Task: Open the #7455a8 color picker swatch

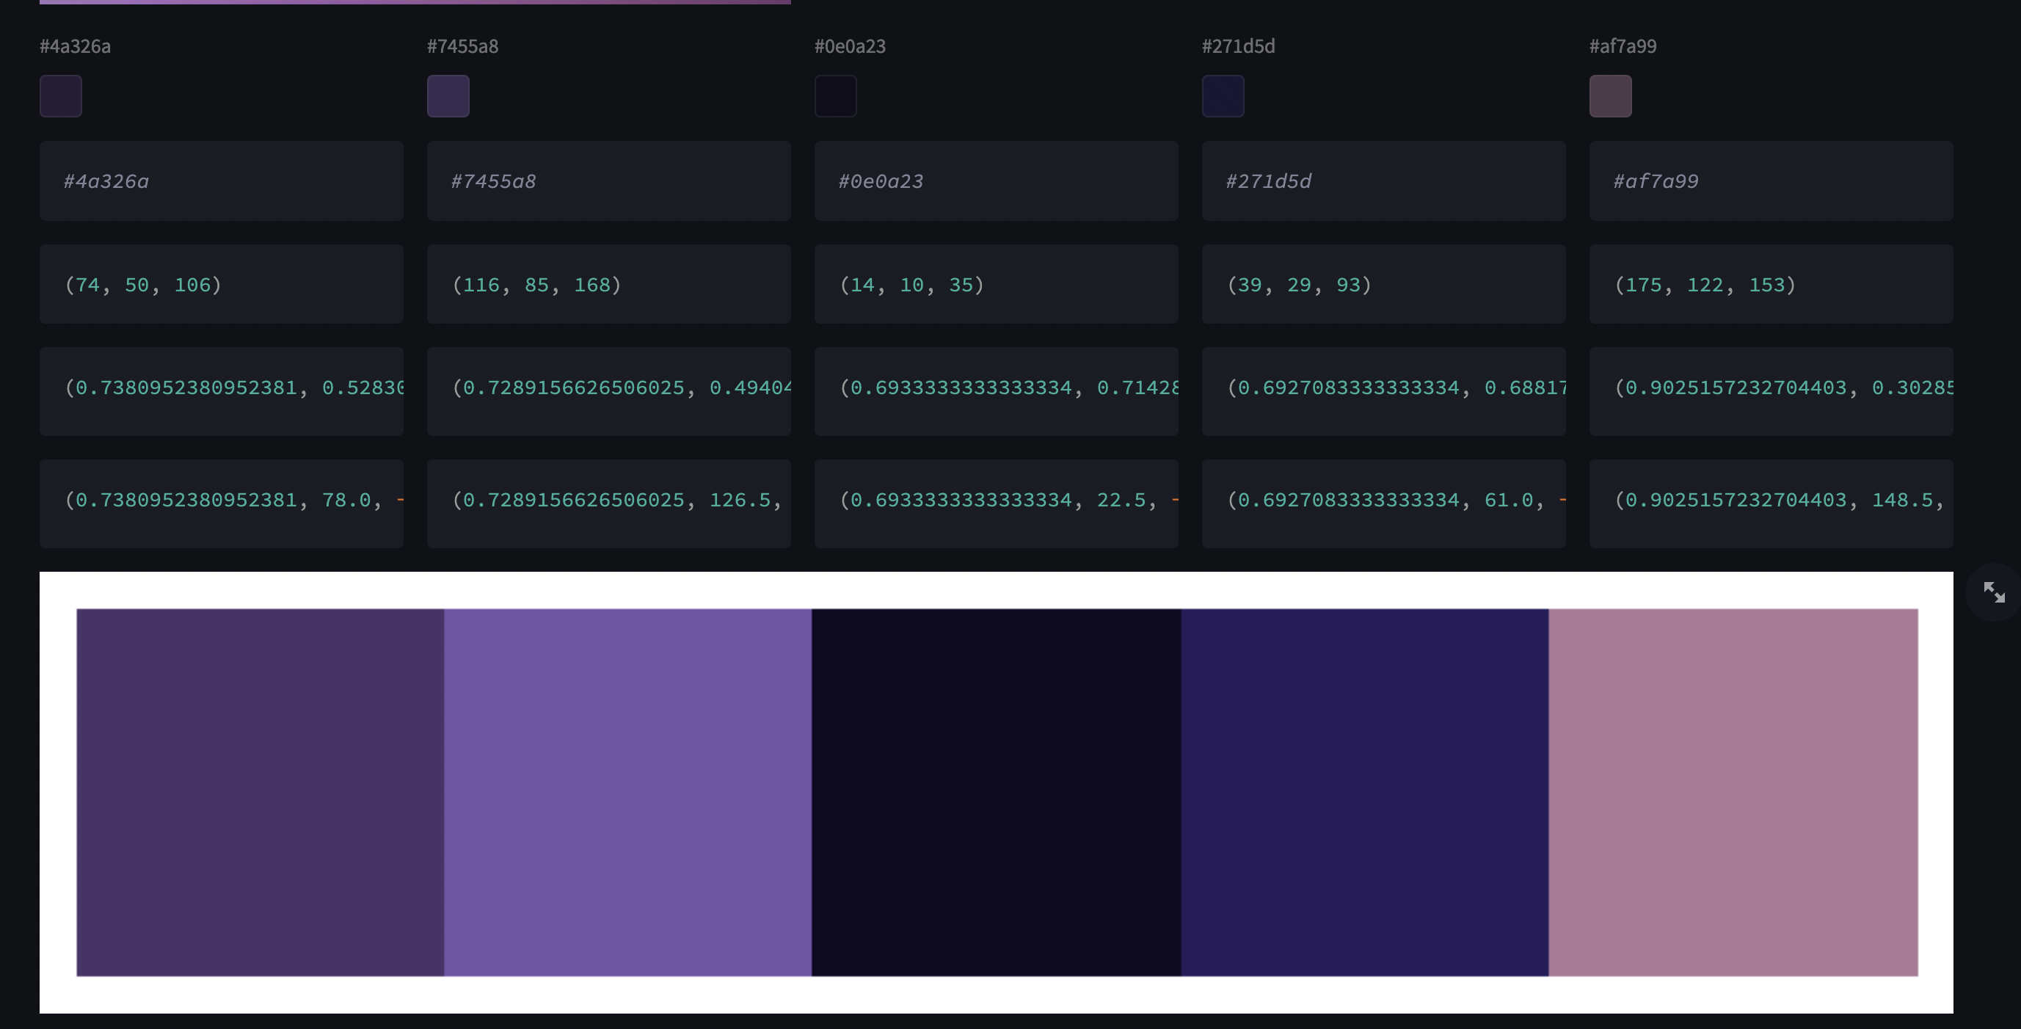Action: (x=448, y=95)
